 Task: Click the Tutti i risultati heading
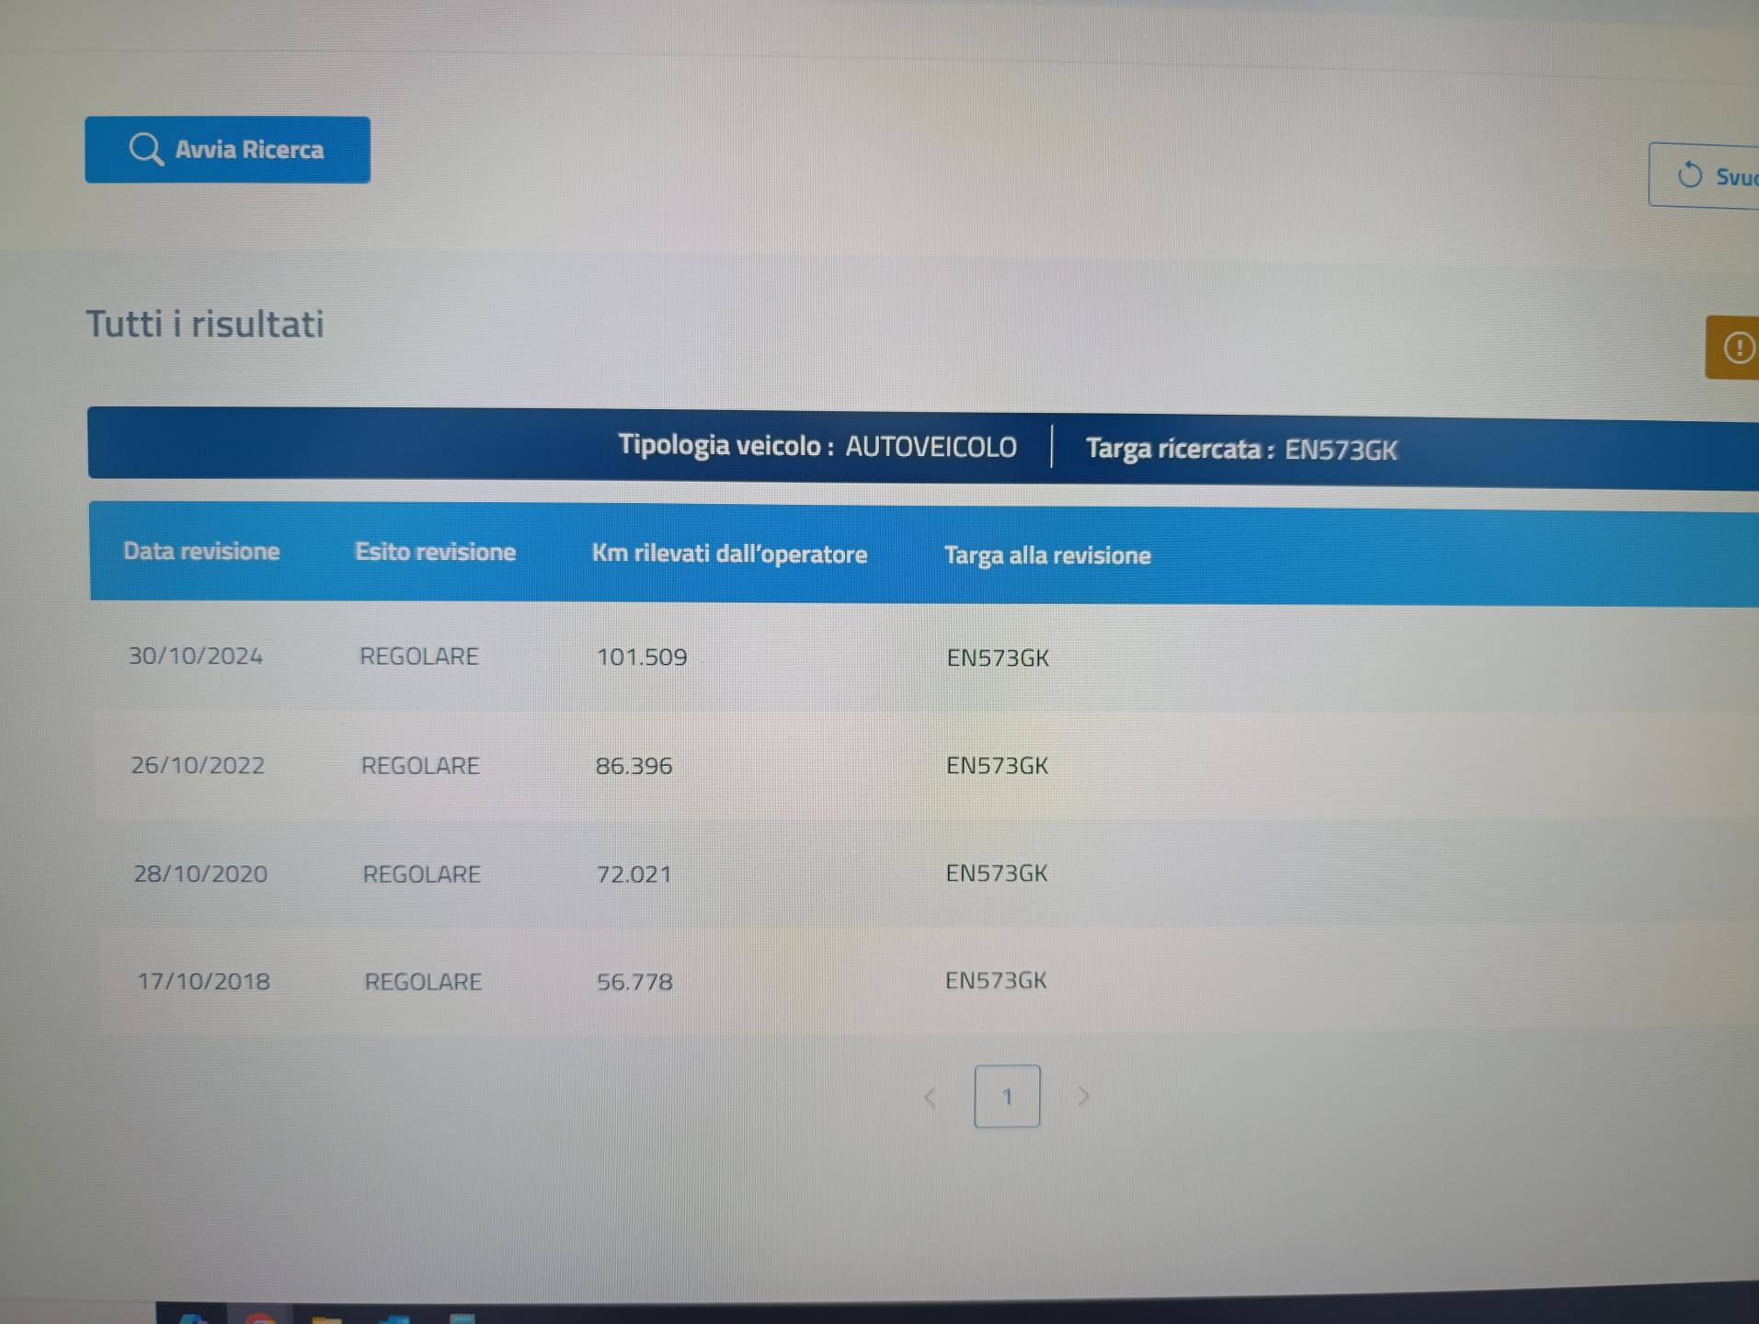[x=205, y=324]
